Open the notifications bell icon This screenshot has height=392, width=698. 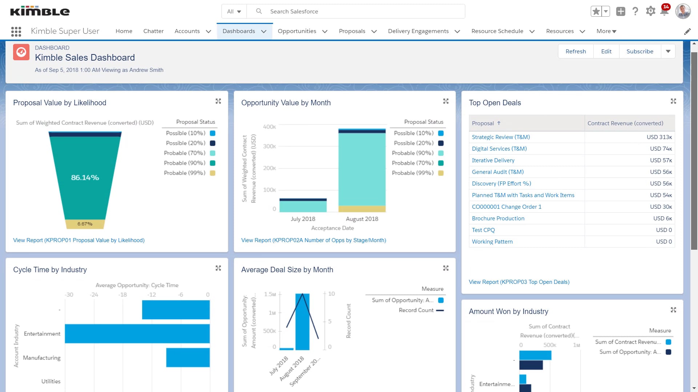pyautogui.click(x=664, y=12)
